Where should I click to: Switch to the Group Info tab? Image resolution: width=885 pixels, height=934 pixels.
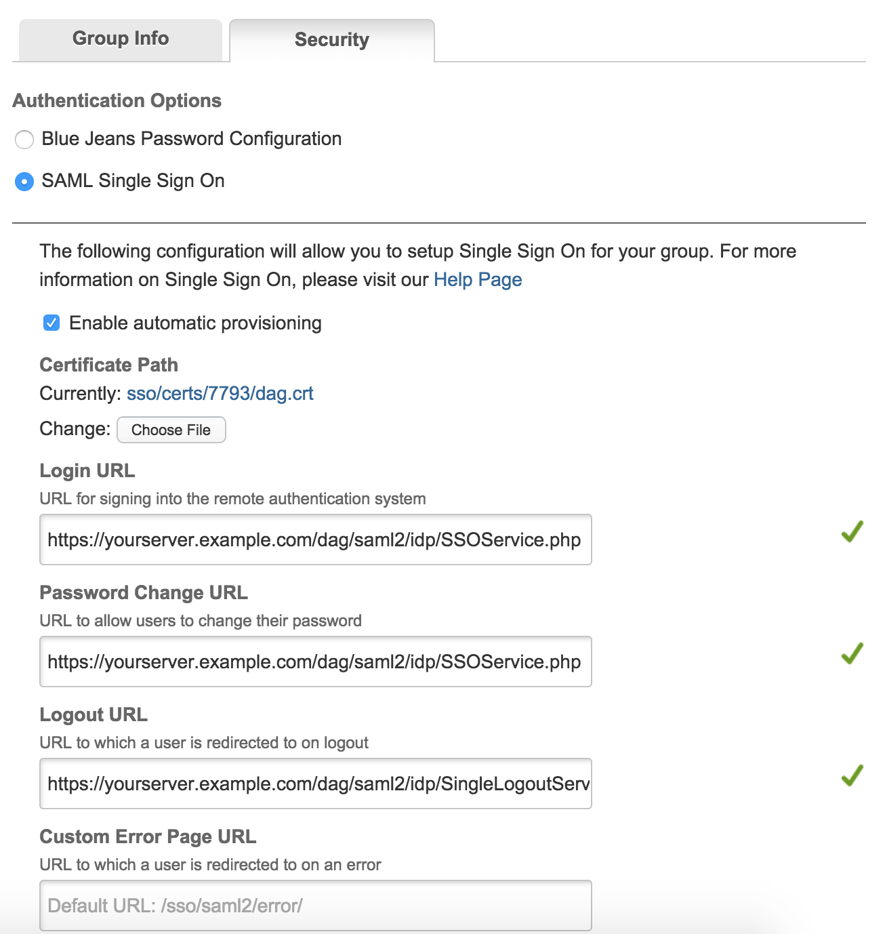pos(120,39)
